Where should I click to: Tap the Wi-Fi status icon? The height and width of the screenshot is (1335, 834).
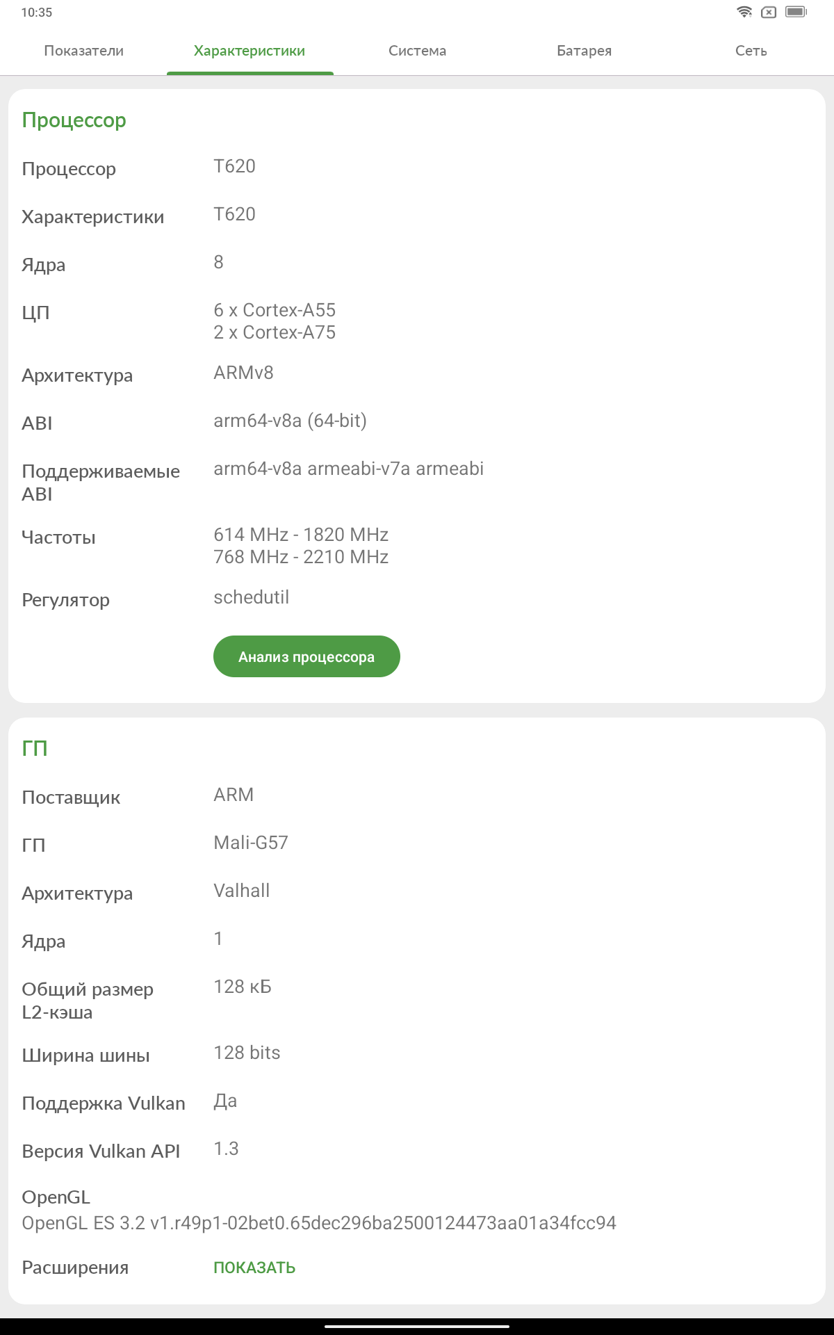(x=744, y=12)
